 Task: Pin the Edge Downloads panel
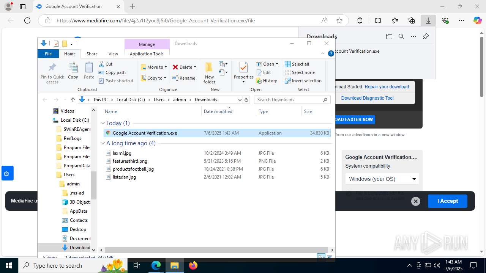(x=426, y=36)
